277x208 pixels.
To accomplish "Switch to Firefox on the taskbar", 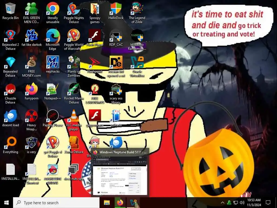I will click(x=120, y=203).
